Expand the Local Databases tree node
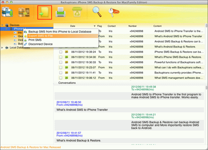Image resolution: width=208 pixels, height=150 pixels. pos(2,47)
